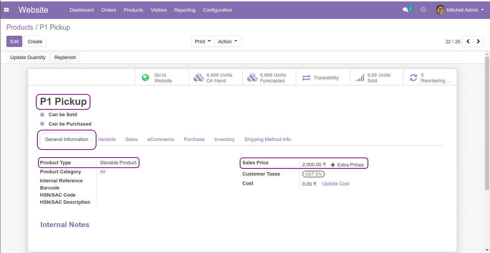The width and height of the screenshot is (490, 253).
Task: Click the Update Cost link
Action: [335, 184]
